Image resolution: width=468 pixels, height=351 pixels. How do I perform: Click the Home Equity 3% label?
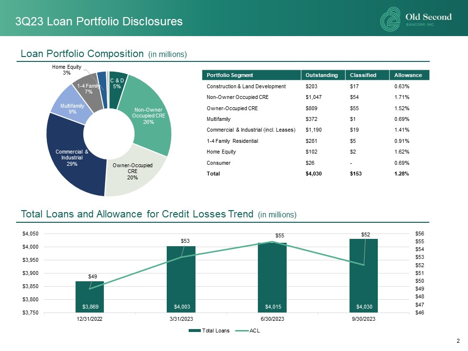coord(67,70)
